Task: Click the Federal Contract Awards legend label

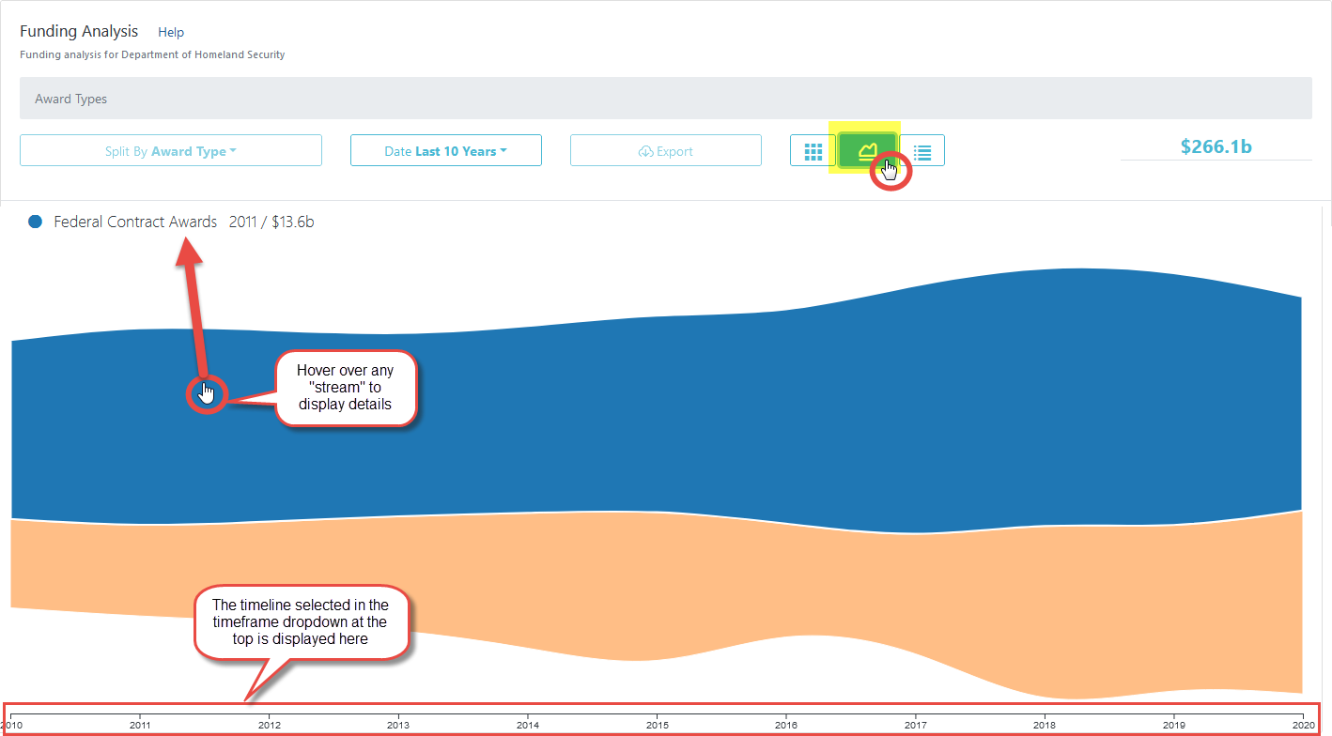Action: 135,222
